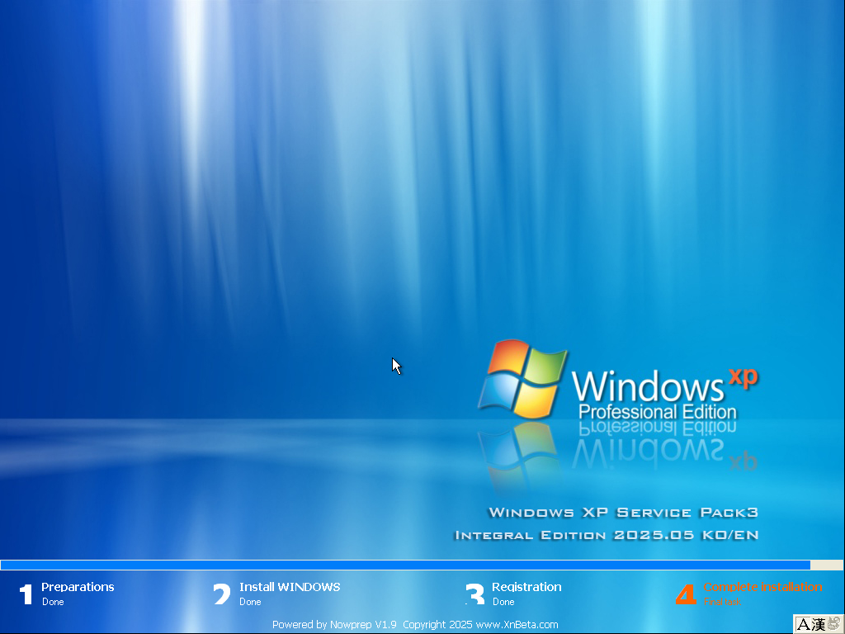Image resolution: width=845 pixels, height=634 pixels.
Task: Click the IME Hanja conversion "漢" button
Action: click(x=818, y=624)
